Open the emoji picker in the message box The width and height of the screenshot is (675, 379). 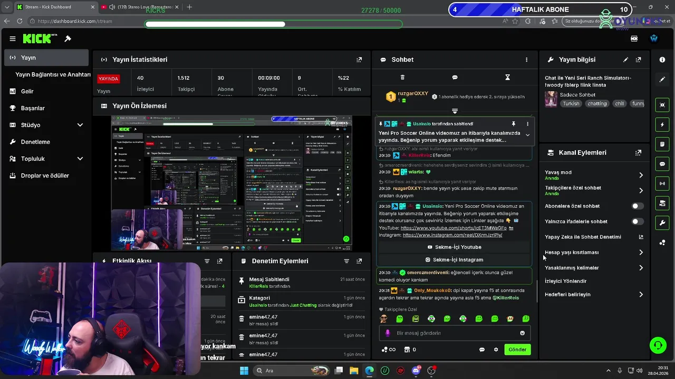click(x=523, y=333)
